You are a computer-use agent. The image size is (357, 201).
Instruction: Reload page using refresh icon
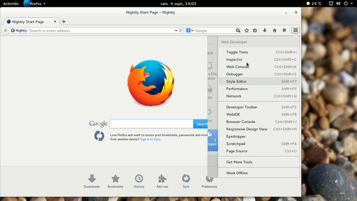[180, 30]
